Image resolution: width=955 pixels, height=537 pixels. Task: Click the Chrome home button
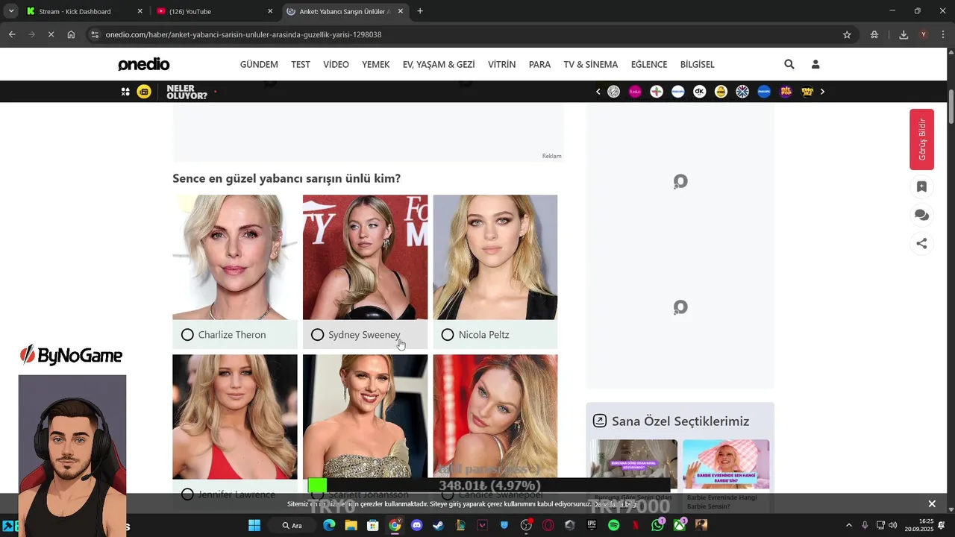(71, 34)
